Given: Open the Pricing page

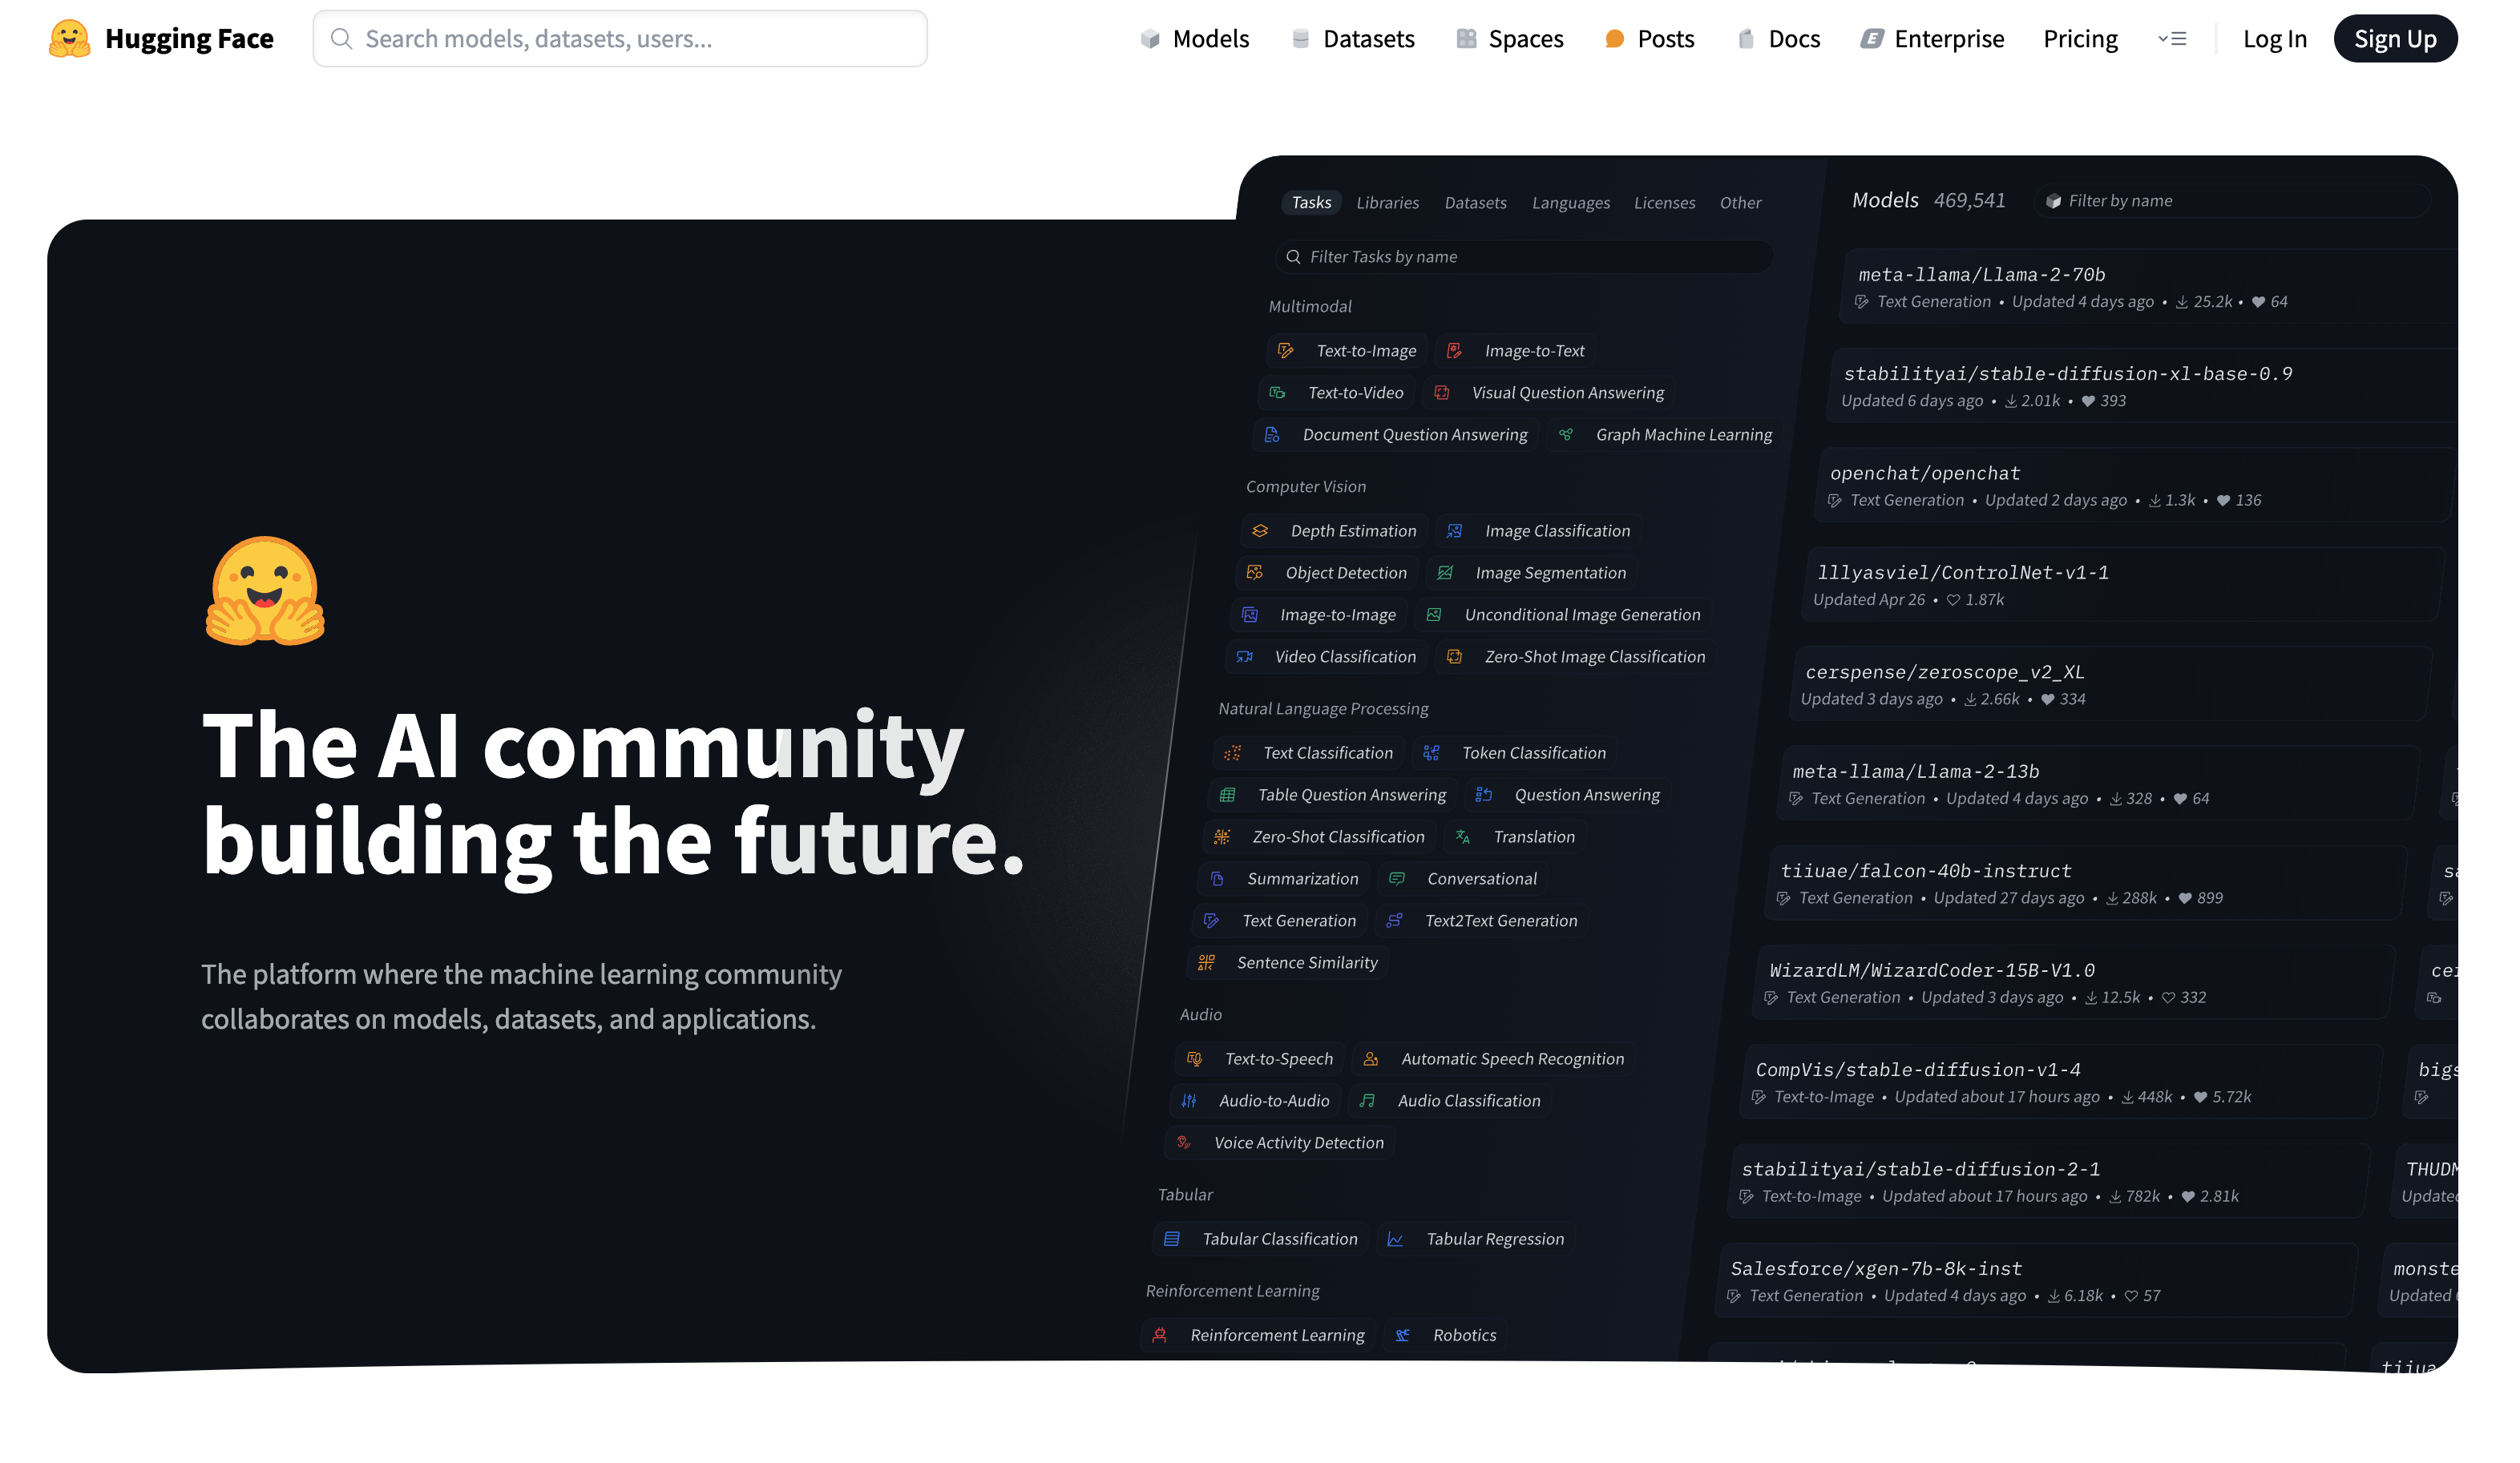Looking at the screenshot, I should 2080,39.
